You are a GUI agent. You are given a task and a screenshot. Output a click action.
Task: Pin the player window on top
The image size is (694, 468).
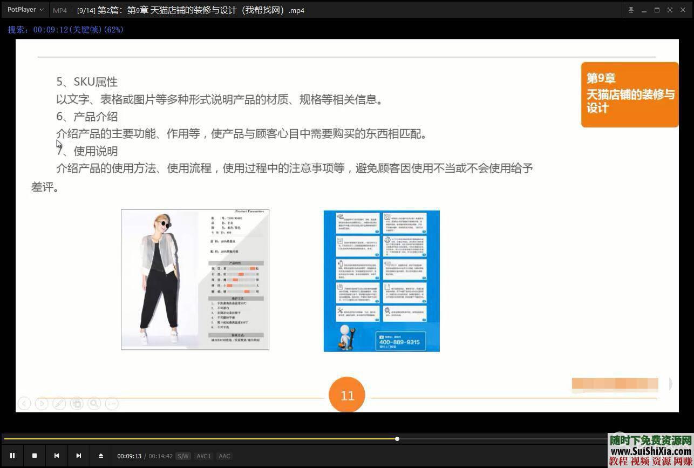631,10
